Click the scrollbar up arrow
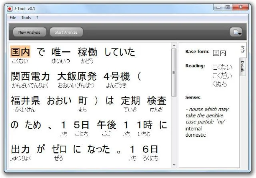Screen dimensions: 256x178 point(174,45)
